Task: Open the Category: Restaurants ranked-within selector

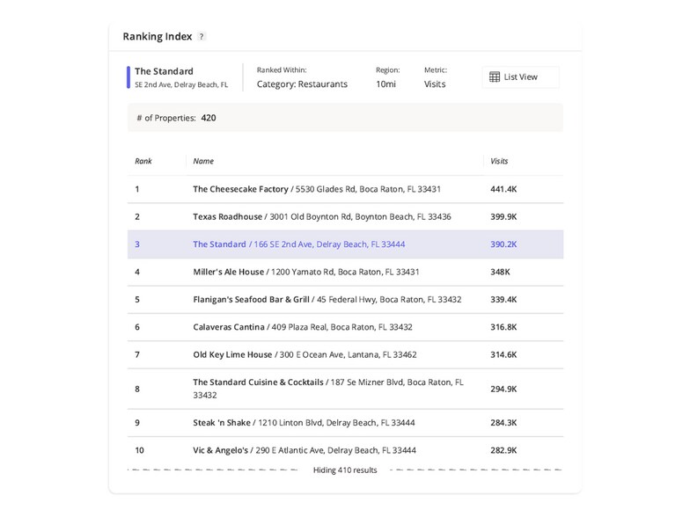Action: [302, 84]
